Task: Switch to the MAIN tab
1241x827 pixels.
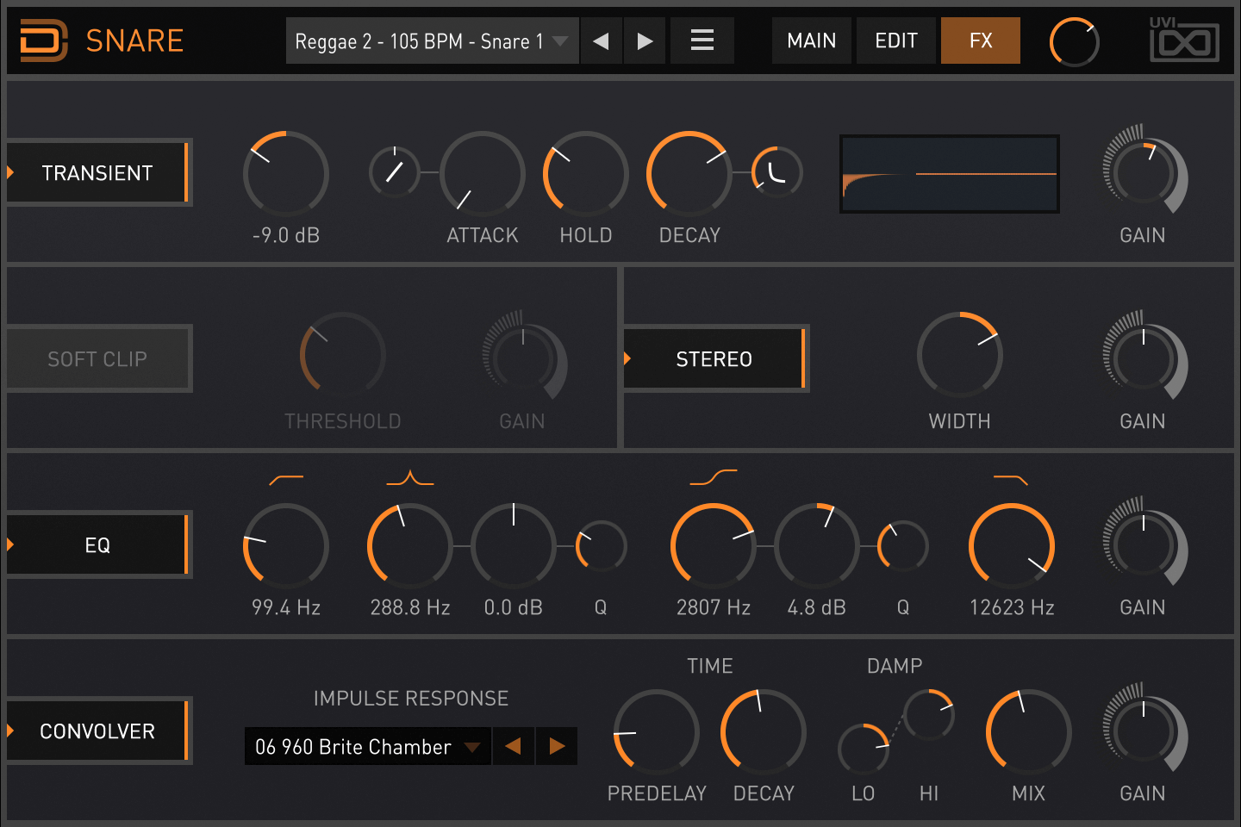Action: tap(812, 40)
